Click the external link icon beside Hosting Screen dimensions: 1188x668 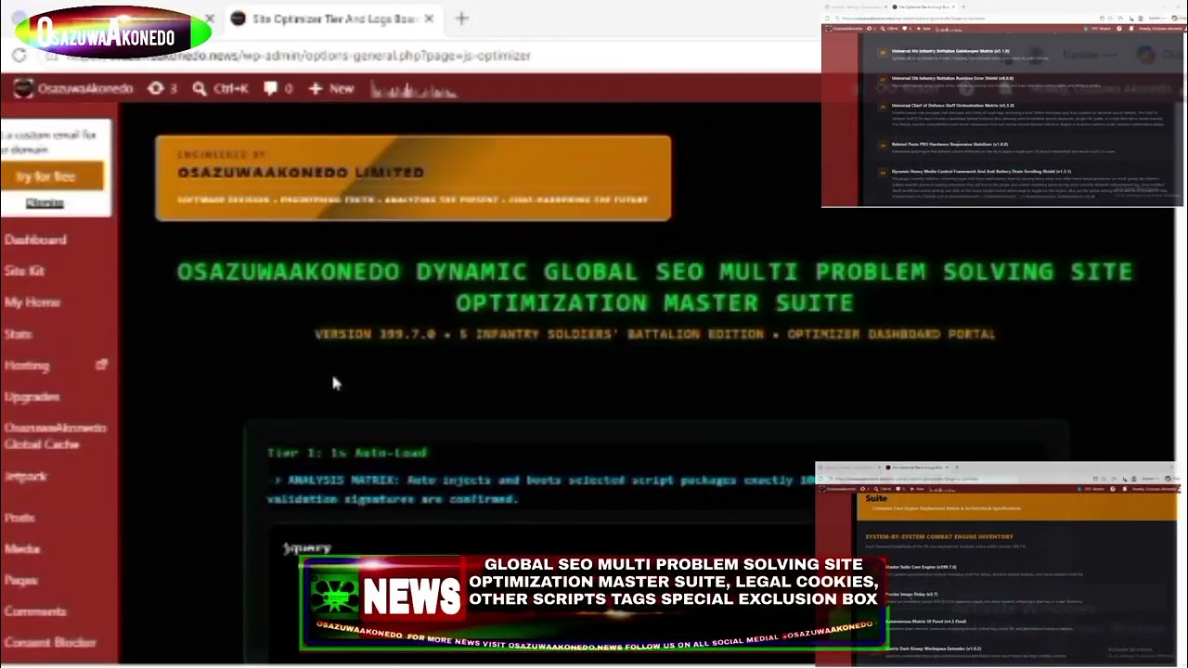click(101, 365)
